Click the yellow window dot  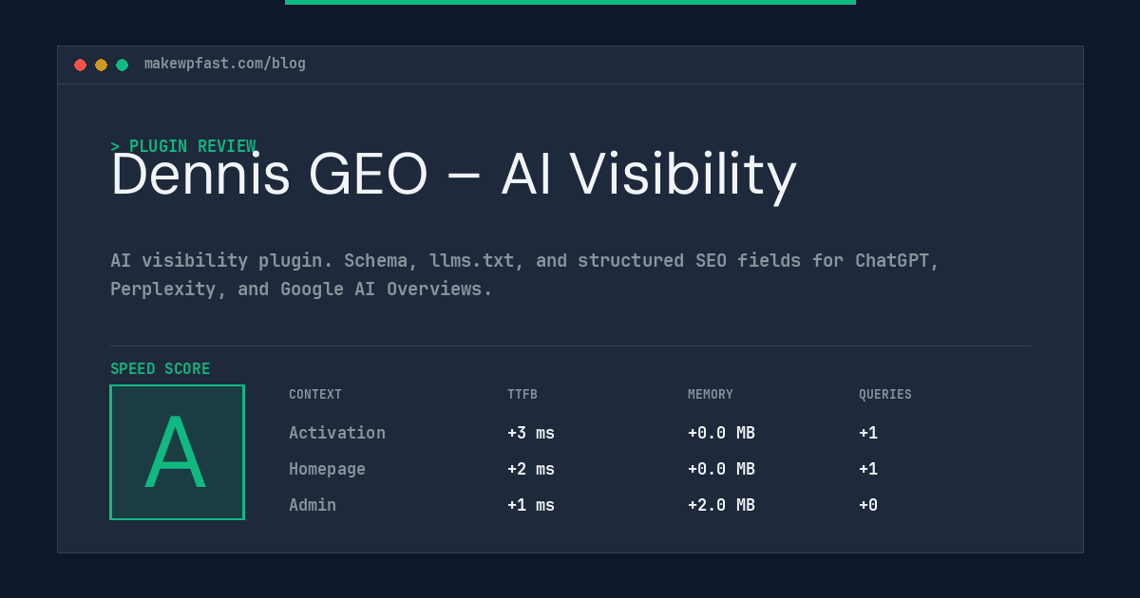101,65
